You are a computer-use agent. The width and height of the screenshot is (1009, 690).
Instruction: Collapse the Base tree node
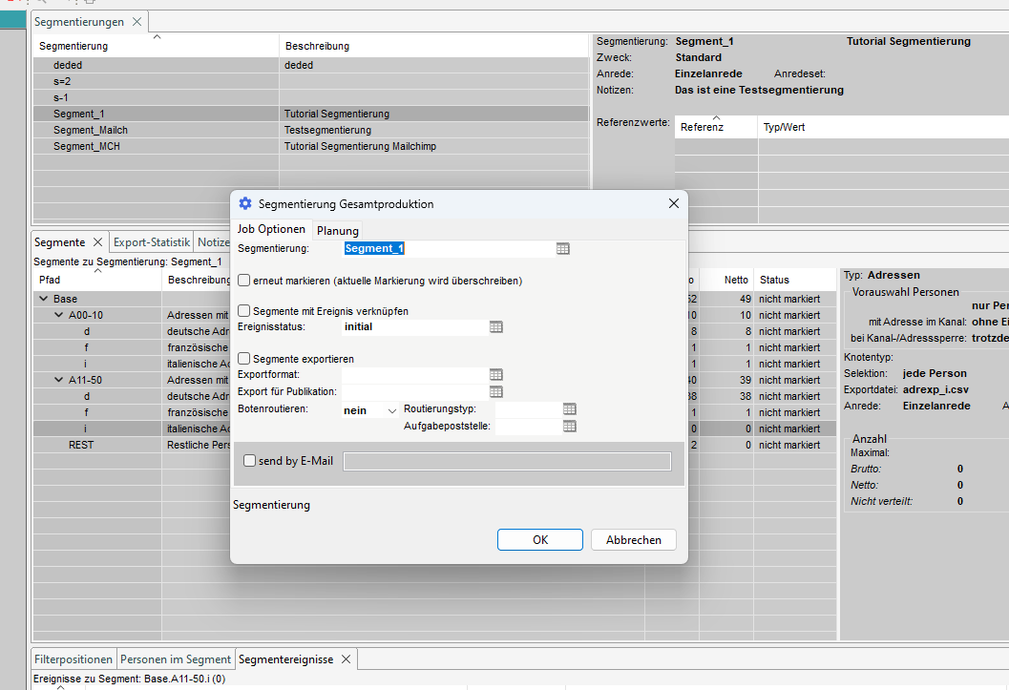[x=43, y=299]
